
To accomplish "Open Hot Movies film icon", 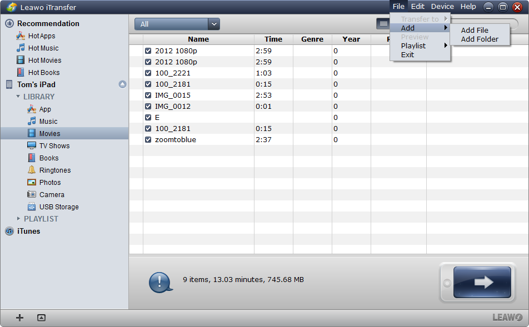I will click(21, 60).
